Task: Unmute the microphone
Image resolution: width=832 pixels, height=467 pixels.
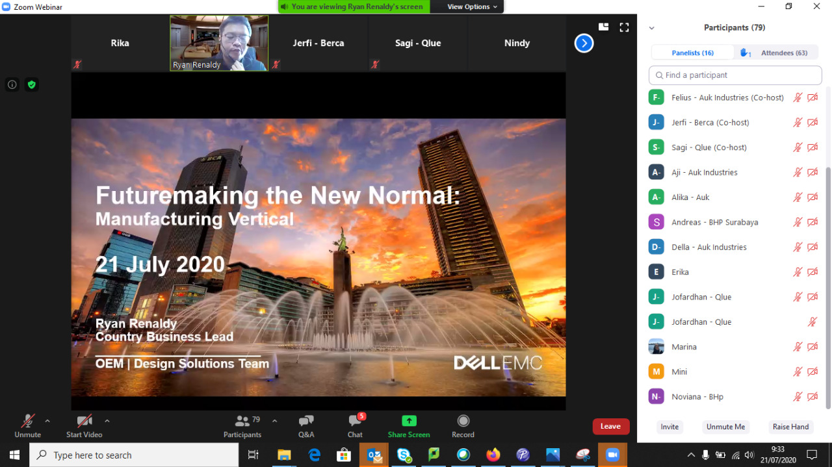Action: point(27,422)
